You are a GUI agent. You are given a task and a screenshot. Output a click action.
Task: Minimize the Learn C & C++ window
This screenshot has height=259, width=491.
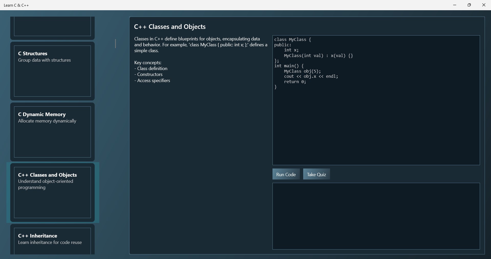(455, 5)
